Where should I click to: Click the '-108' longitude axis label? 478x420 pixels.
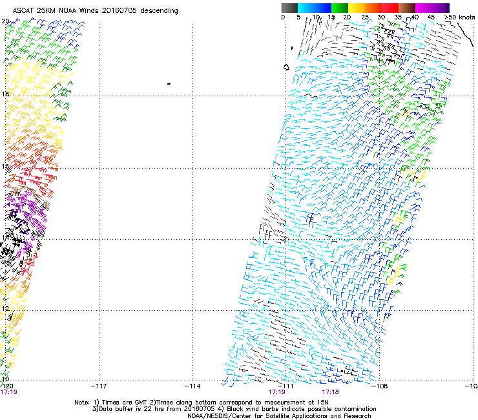click(x=380, y=386)
